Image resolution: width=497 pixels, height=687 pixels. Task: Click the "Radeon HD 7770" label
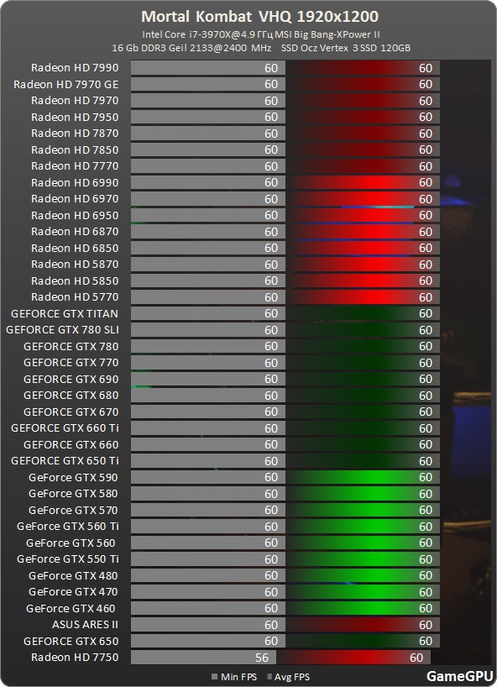click(75, 166)
